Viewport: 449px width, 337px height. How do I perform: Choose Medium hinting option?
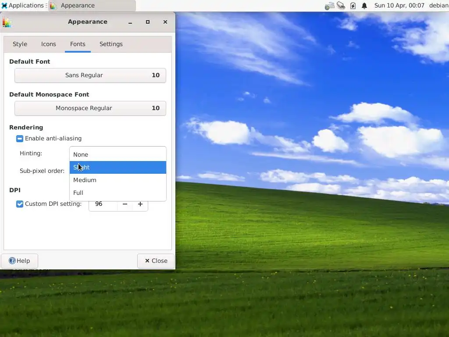[118, 180]
